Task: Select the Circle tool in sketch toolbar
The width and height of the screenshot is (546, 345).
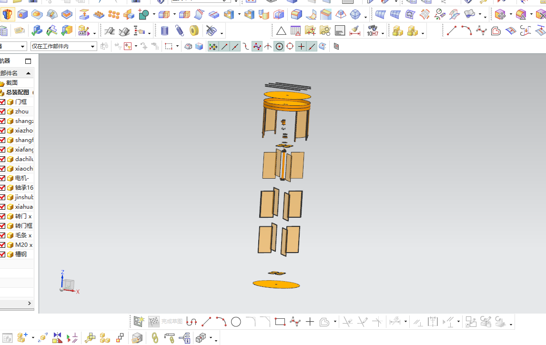Action: click(236, 322)
